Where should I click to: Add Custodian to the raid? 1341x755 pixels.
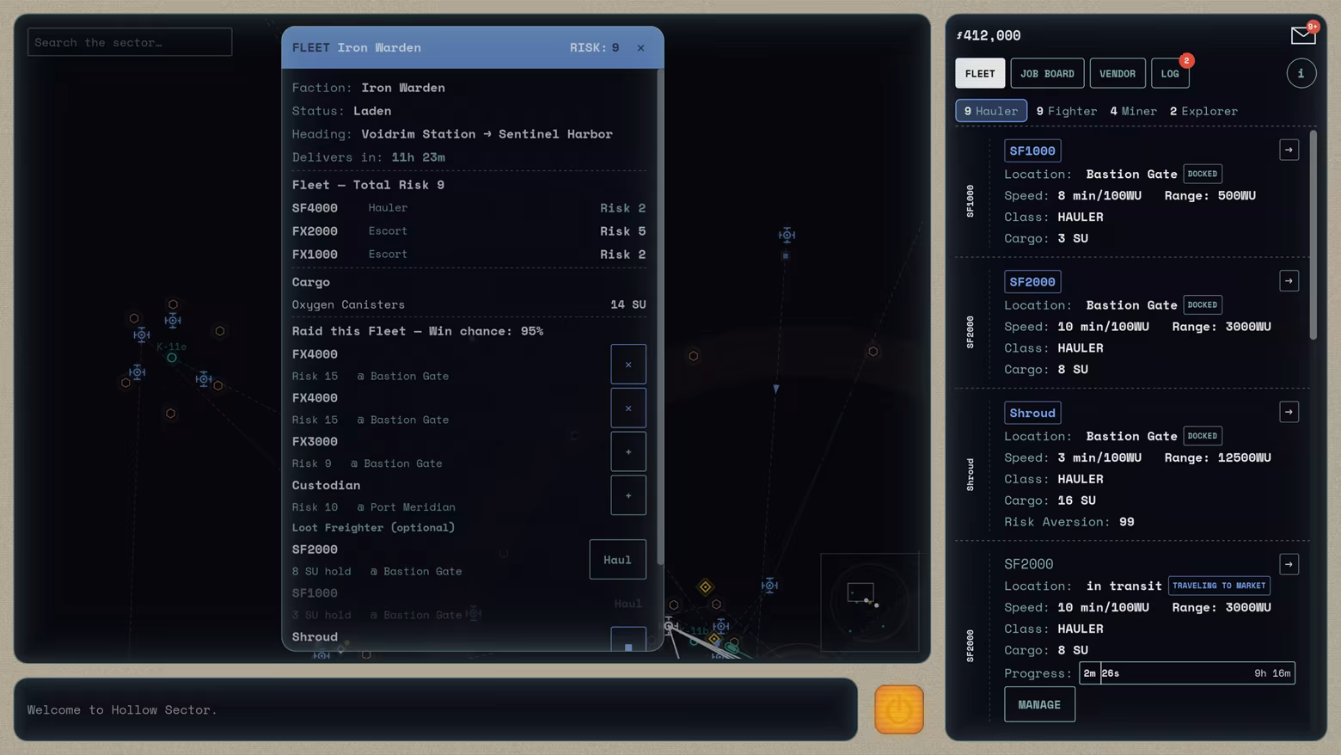click(x=628, y=495)
